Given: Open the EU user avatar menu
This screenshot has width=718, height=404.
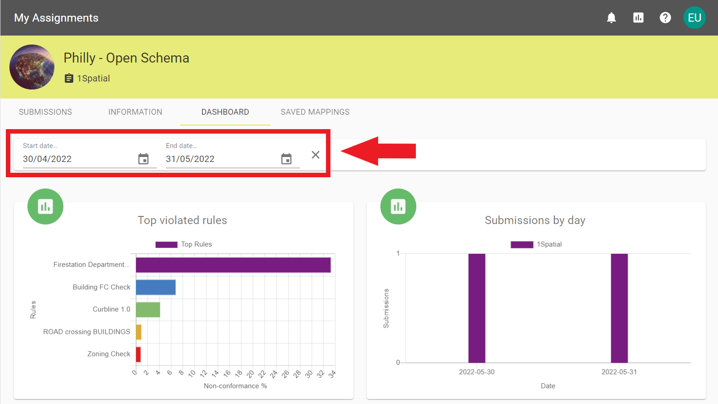Looking at the screenshot, I should [x=695, y=18].
